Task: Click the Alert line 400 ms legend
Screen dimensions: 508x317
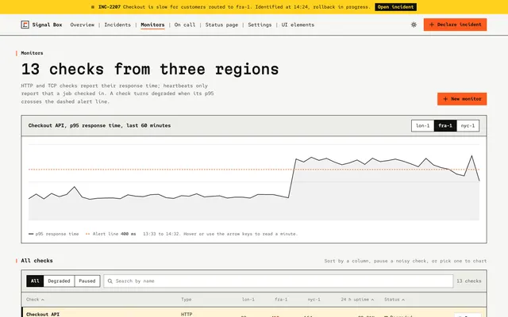Action: (x=111, y=234)
